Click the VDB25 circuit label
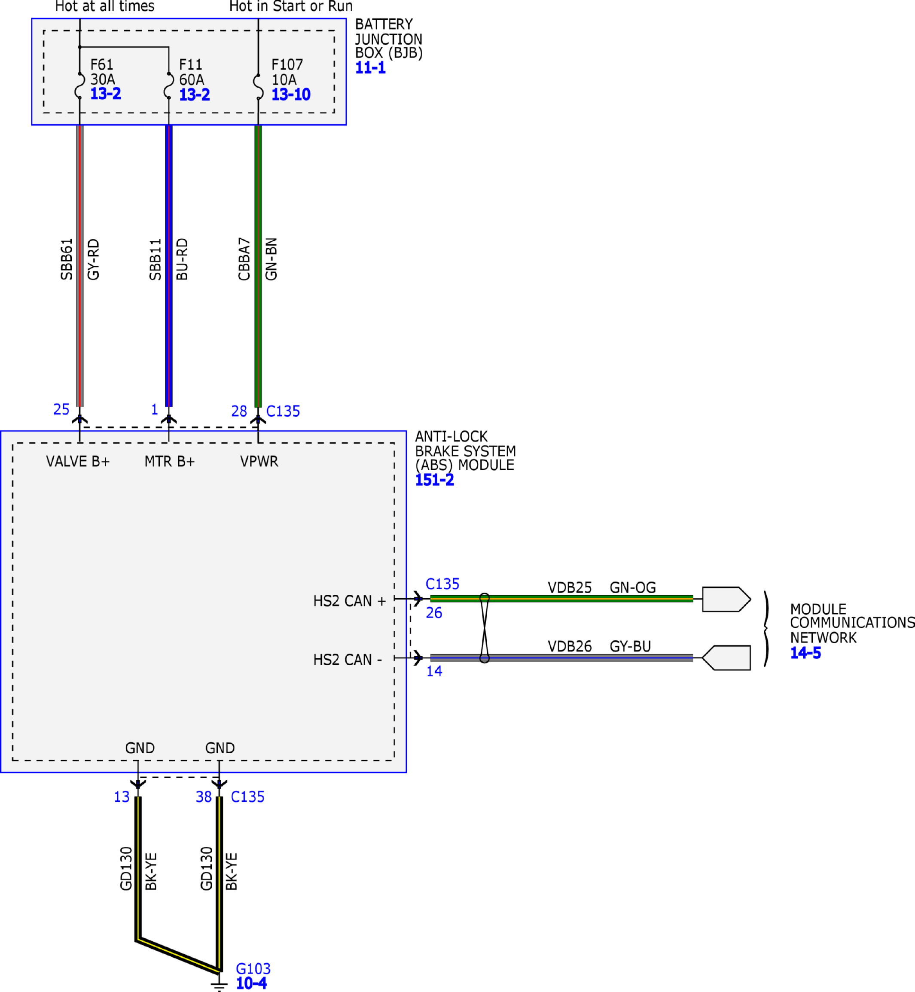 [x=570, y=587]
